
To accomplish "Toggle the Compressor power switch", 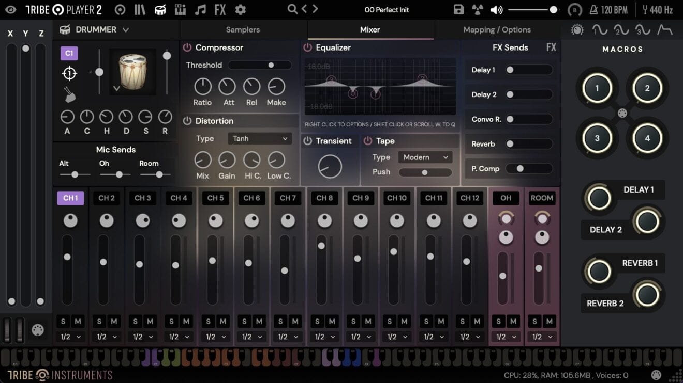I will coord(187,47).
